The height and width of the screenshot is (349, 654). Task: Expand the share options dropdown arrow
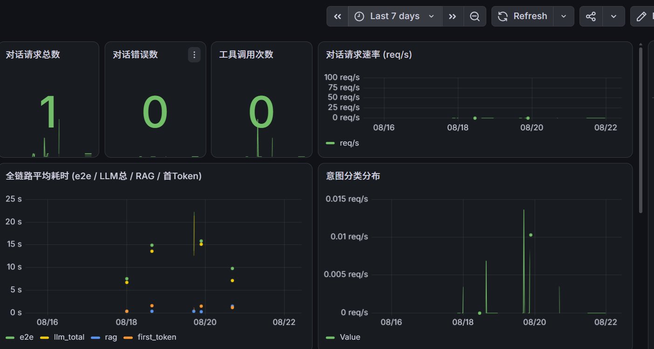point(613,16)
